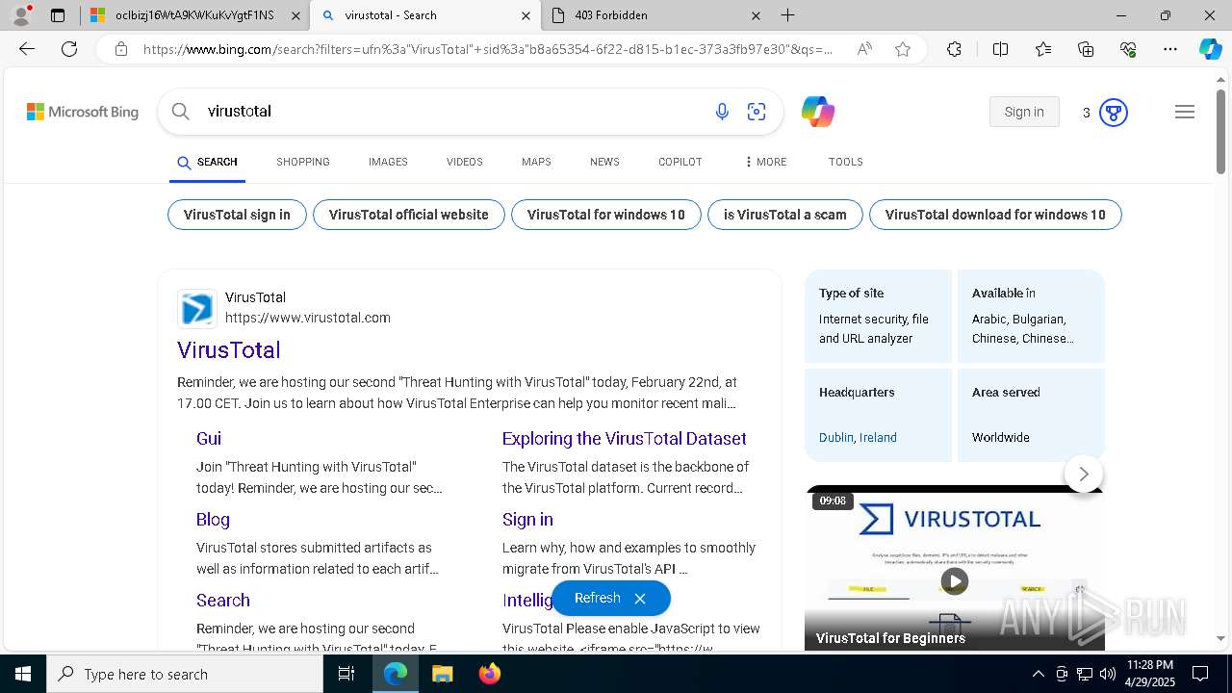
Task: Toggle split screen icon
Action: tap(1000, 49)
